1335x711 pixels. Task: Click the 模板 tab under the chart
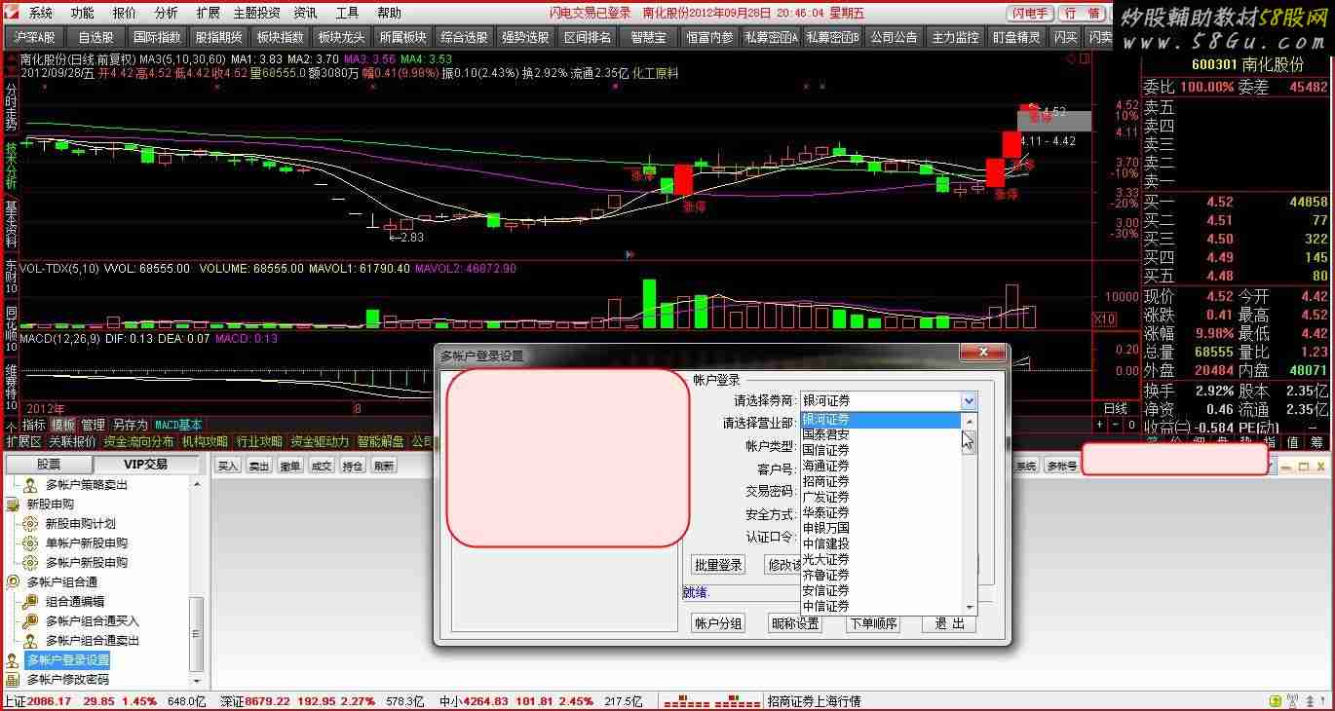point(63,425)
